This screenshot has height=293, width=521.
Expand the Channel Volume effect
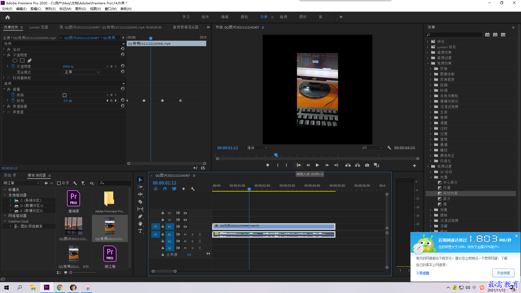point(4,106)
